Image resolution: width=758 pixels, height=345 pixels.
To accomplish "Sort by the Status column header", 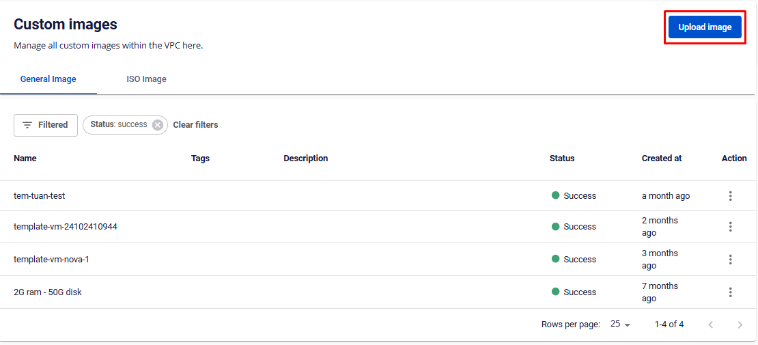I will click(562, 158).
